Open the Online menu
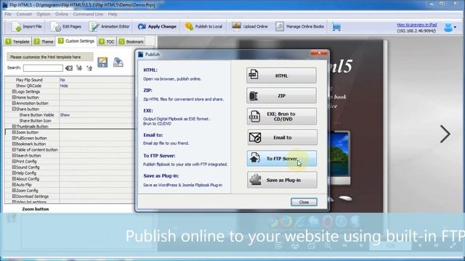Screen dimensions: 465x261 point(61,14)
